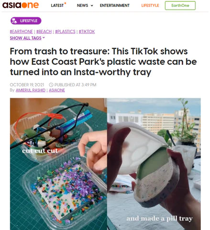Switch to the Lifestyle nav tab
The image size is (210, 230).
click(150, 5)
